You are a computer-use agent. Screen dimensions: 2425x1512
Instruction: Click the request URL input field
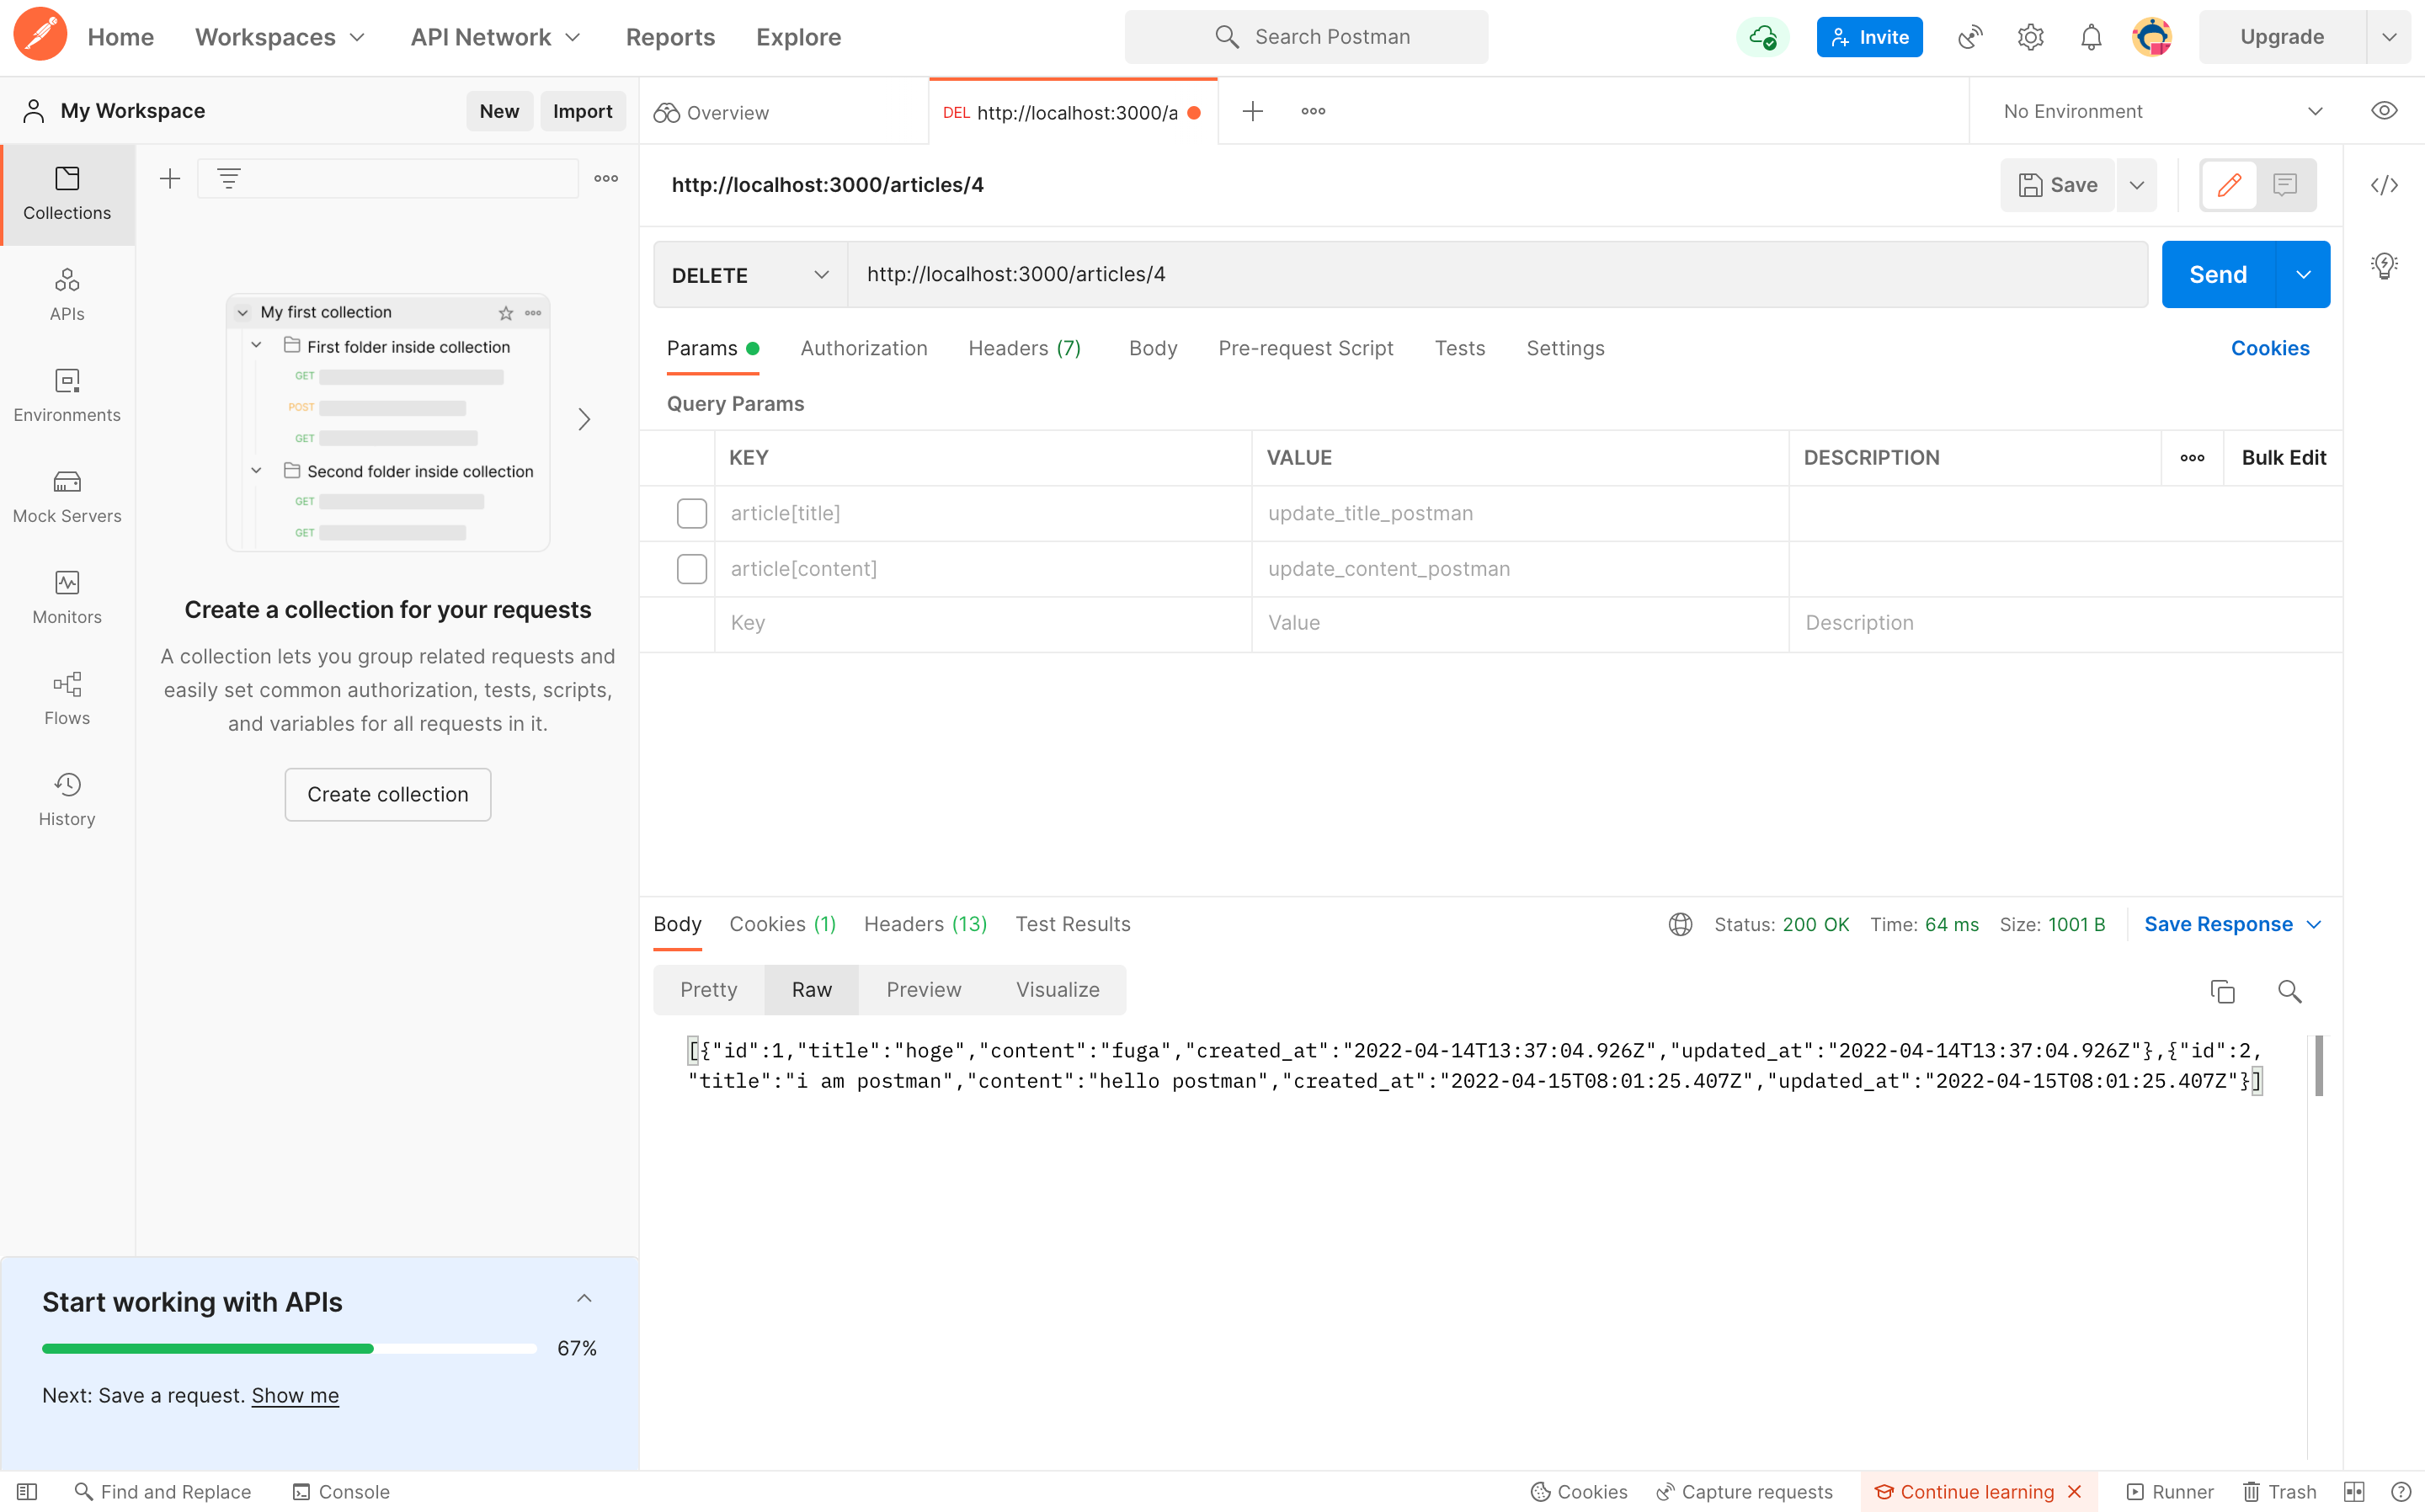click(x=1497, y=275)
